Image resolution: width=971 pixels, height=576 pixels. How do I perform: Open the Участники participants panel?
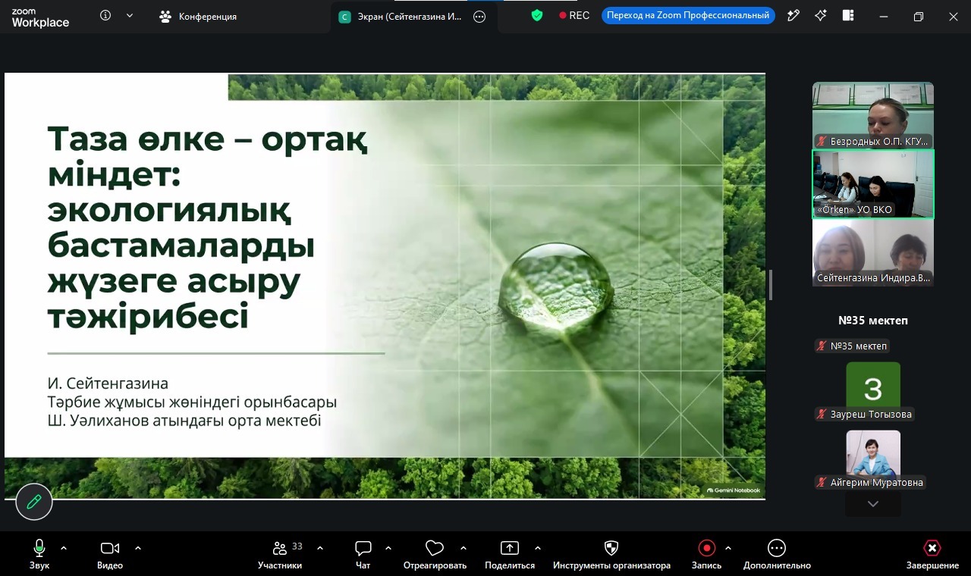280,555
